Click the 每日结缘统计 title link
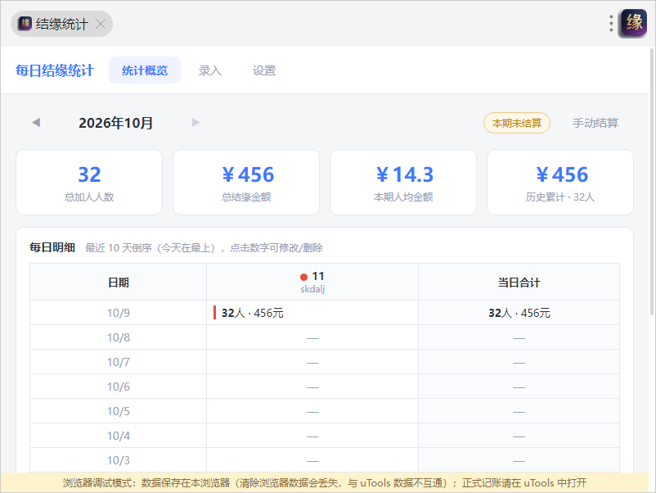Image resolution: width=656 pixels, height=493 pixels. click(x=54, y=70)
